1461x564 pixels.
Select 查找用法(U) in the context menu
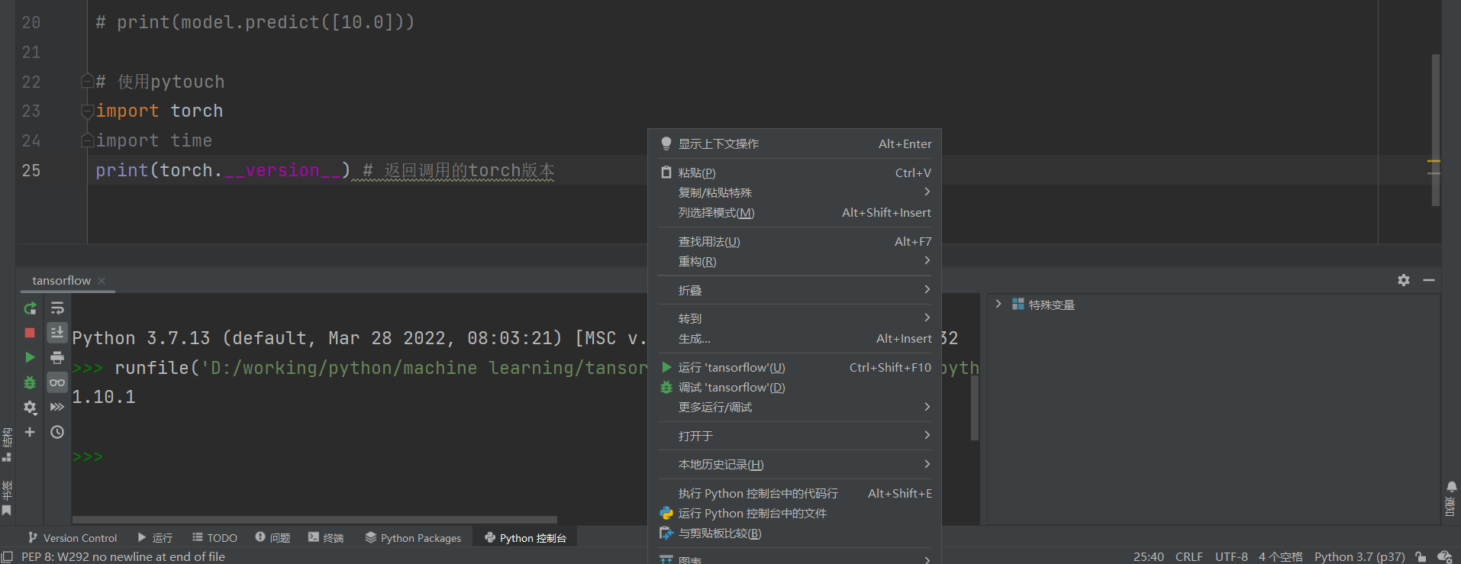click(x=709, y=242)
